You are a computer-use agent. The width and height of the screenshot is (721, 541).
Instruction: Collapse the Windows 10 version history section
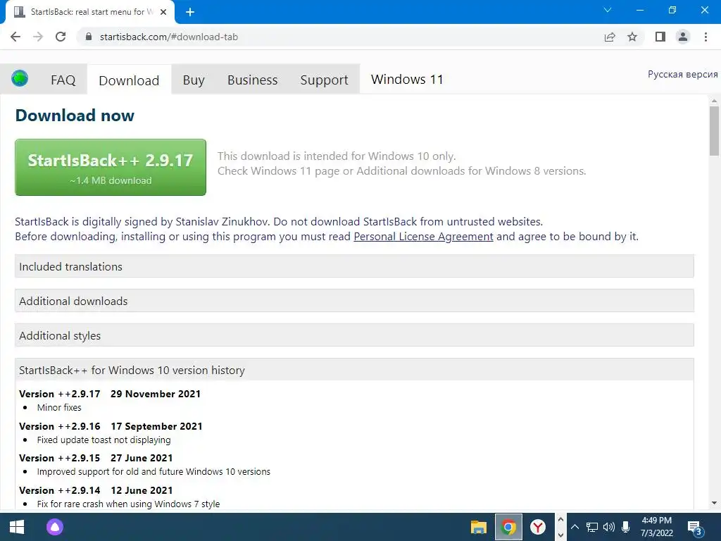point(354,370)
